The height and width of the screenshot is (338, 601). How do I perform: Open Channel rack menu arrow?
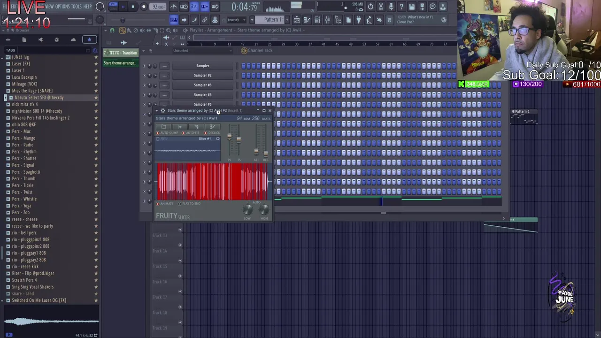click(144, 51)
